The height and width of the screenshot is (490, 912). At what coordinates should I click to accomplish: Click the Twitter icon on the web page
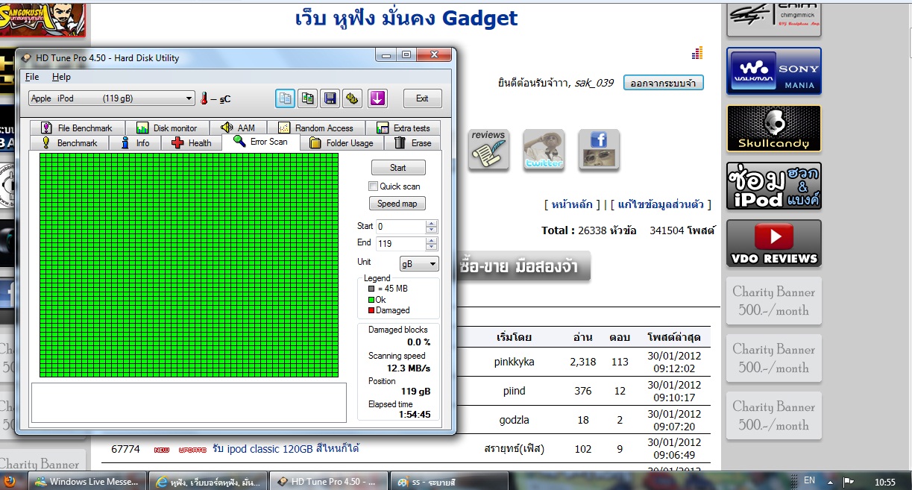pos(544,149)
